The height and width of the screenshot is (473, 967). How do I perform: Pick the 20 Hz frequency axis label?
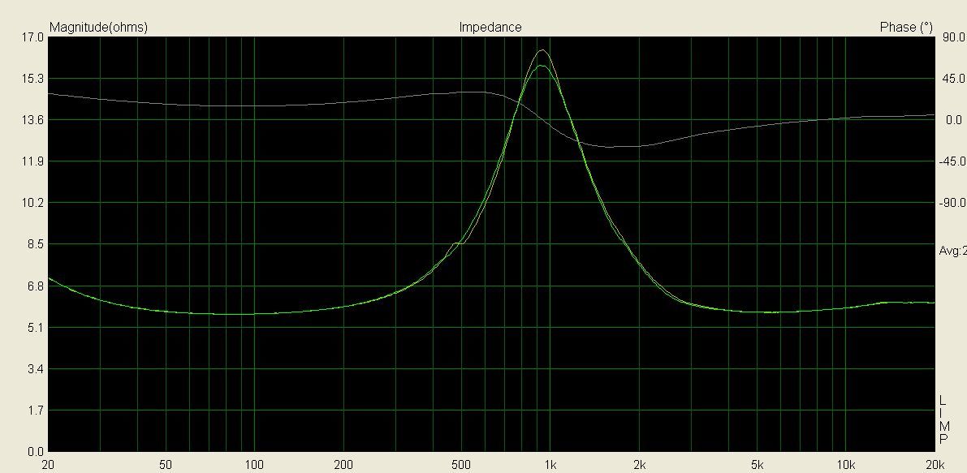coord(48,465)
